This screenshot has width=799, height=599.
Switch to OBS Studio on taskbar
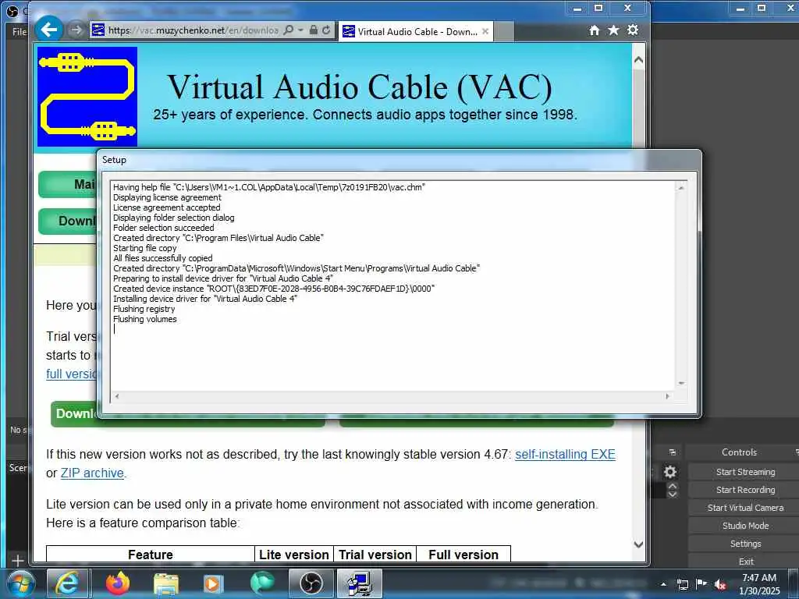[311, 583]
